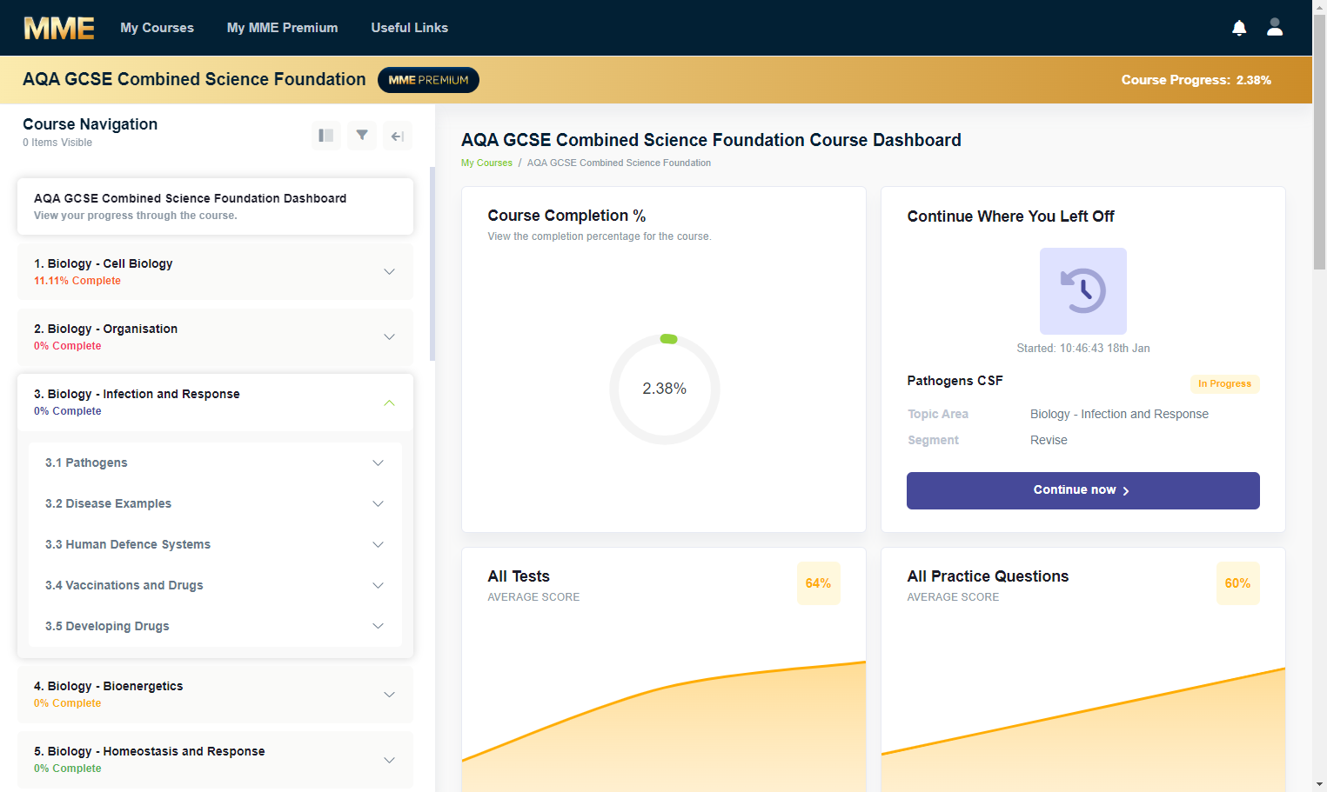Open the Foundation Dashboard navigation card

(x=215, y=206)
